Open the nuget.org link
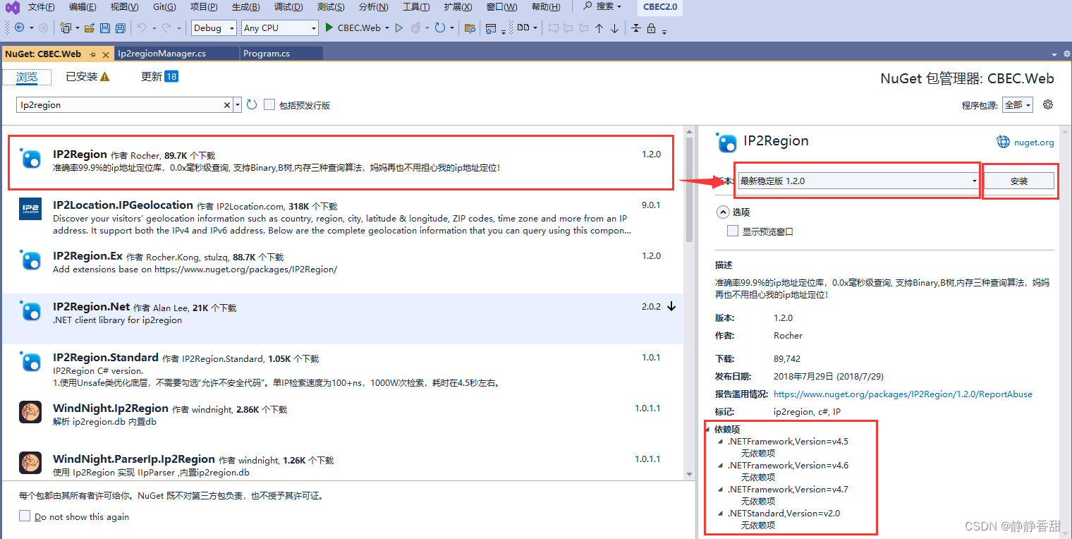 coord(1034,143)
